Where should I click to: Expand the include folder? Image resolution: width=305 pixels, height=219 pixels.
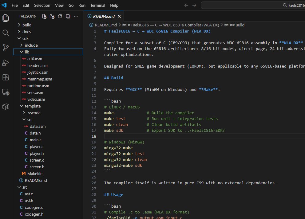[31, 45]
